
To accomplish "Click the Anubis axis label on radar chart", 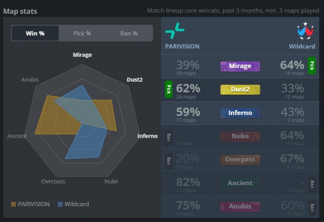I will pyautogui.click(x=30, y=80).
